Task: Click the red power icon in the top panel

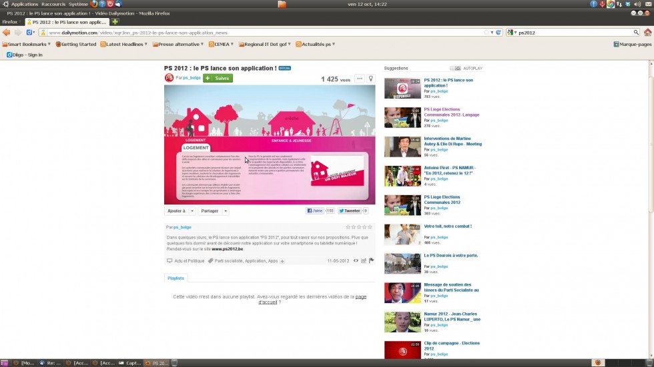Action: [110, 4]
